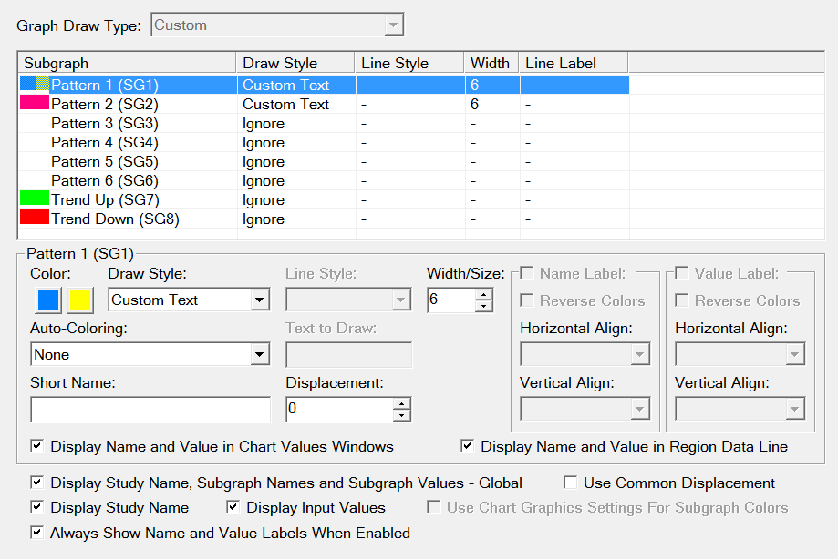The height and width of the screenshot is (559, 838).
Task: Click into the Short Name text field
Action: [x=150, y=410]
